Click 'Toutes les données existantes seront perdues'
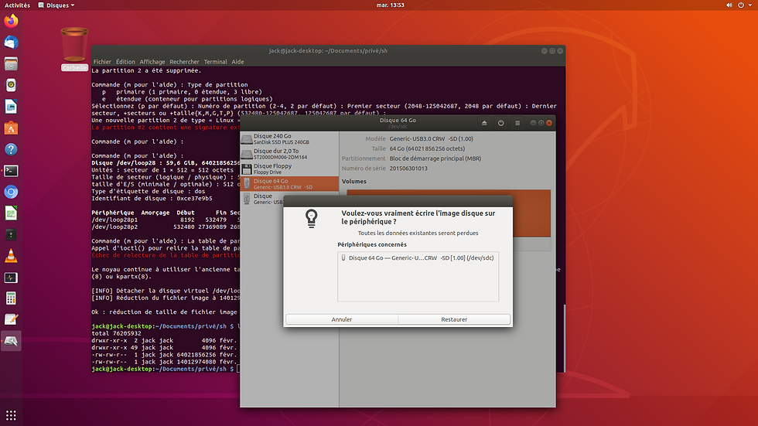Image resolution: width=758 pixels, height=426 pixels. click(x=418, y=233)
